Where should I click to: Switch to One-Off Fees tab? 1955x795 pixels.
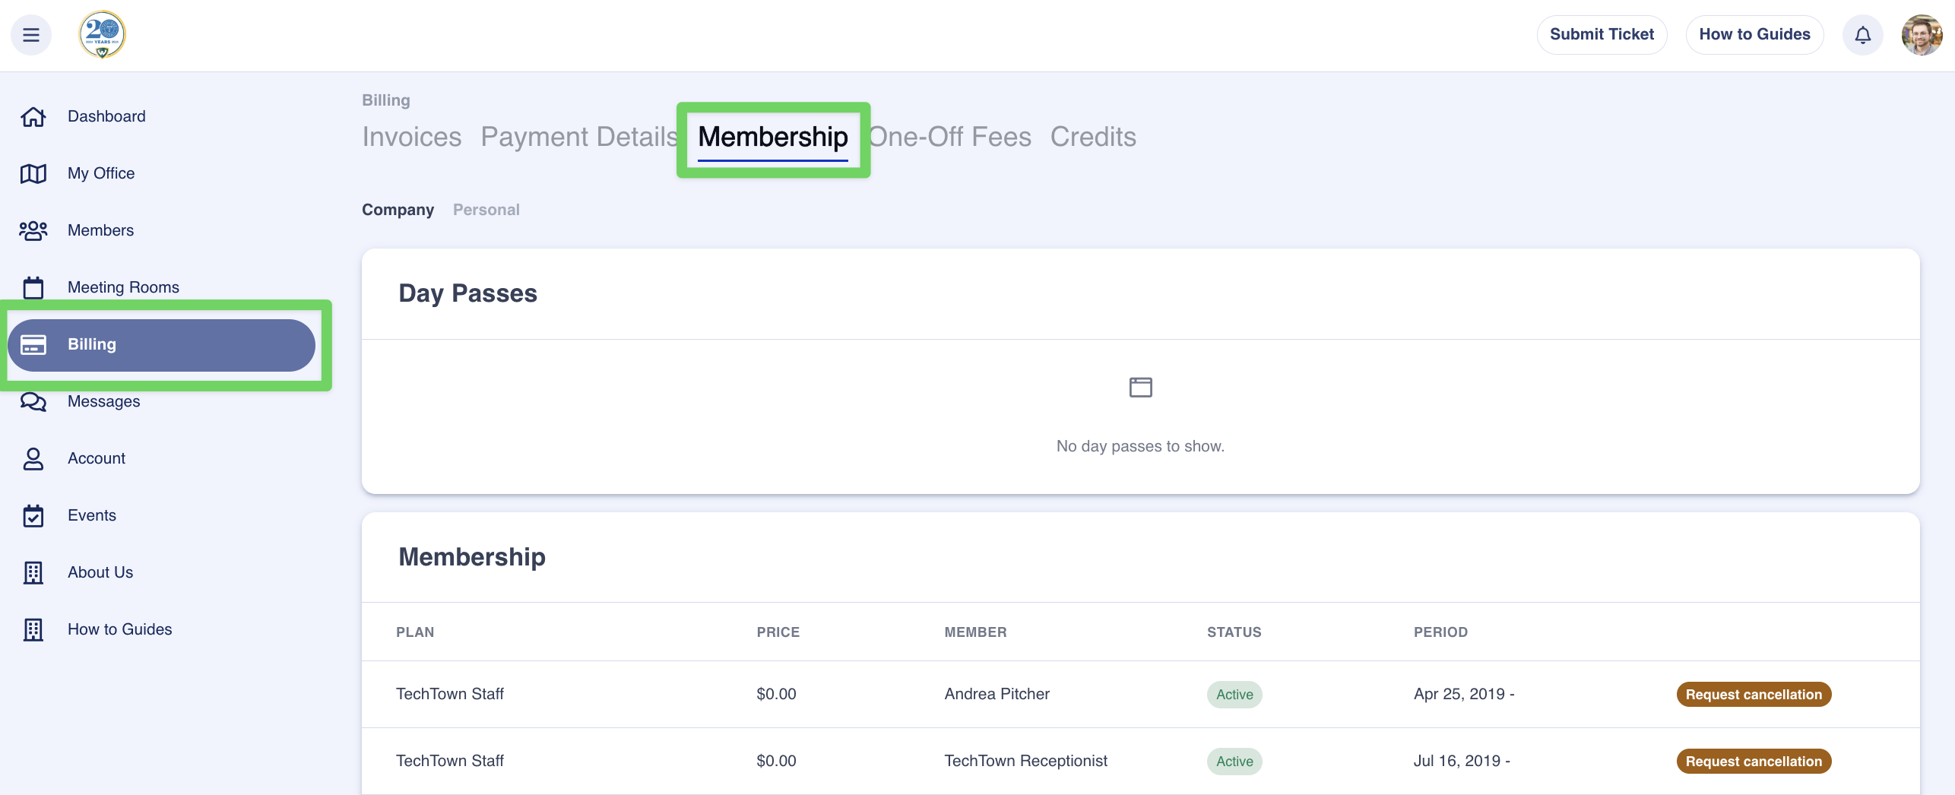(950, 138)
